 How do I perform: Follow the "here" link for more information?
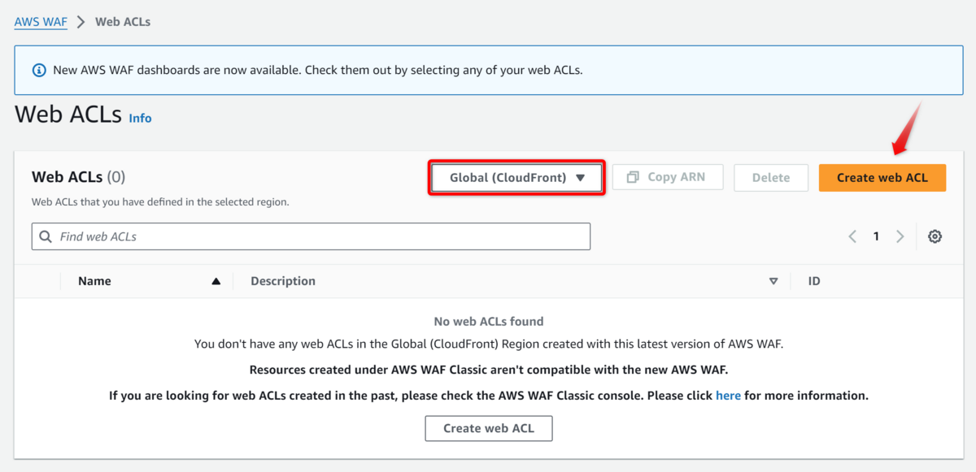click(728, 396)
